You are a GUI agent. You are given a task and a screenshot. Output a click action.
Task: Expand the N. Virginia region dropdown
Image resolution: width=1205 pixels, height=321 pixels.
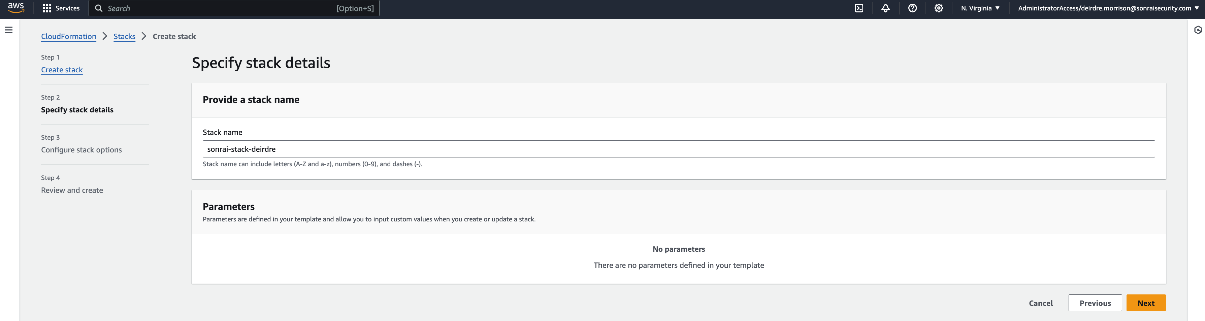pos(980,8)
